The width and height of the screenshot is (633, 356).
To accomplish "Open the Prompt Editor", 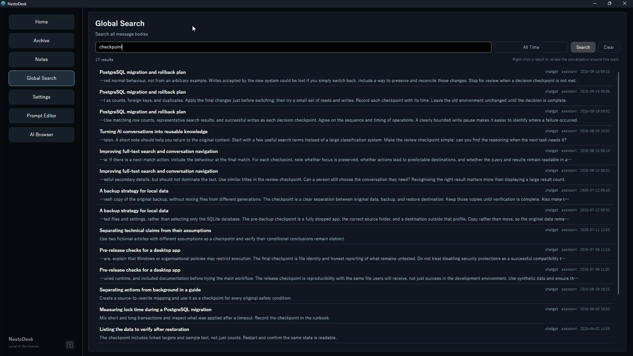I will (42, 116).
